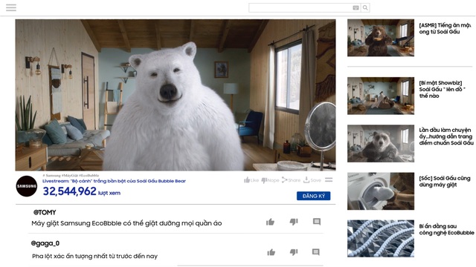476x267 pixels.
Task: Open the ASMR Soái Gấu video thumbnail
Action: pos(381,38)
